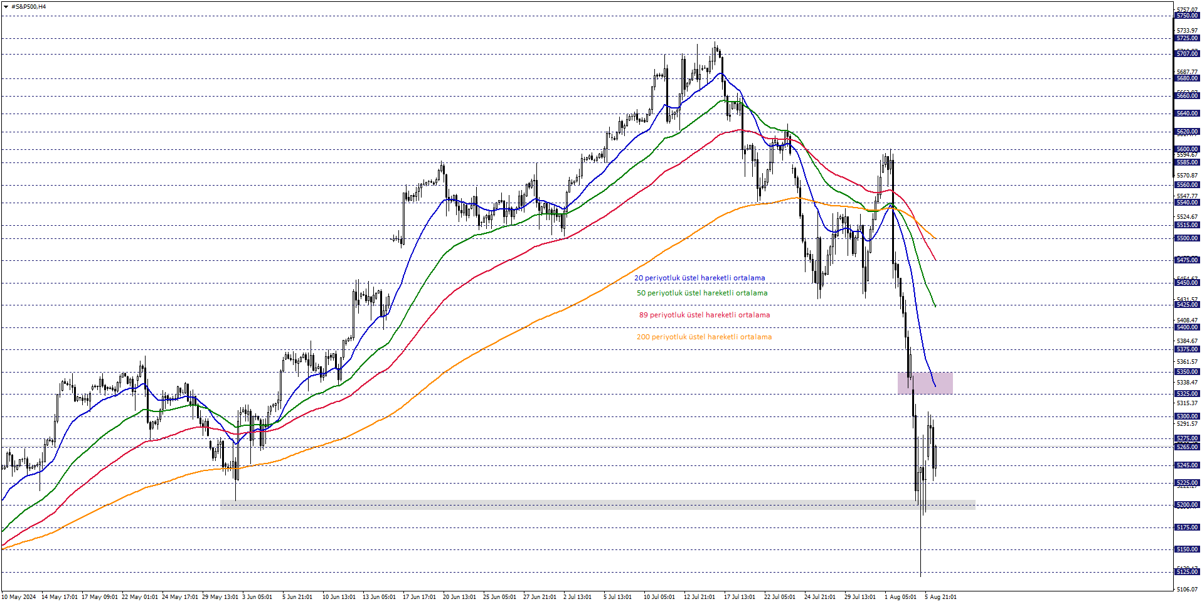Screen dimensions: 1202x604
Task: Click the 5640.00 price level label
Action: [1187, 114]
